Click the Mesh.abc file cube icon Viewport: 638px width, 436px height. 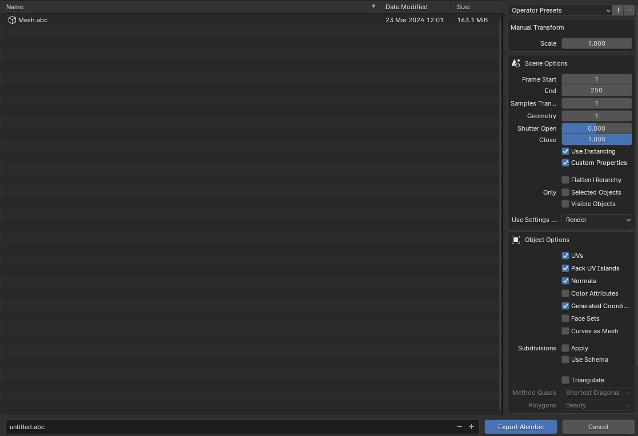[x=12, y=20]
